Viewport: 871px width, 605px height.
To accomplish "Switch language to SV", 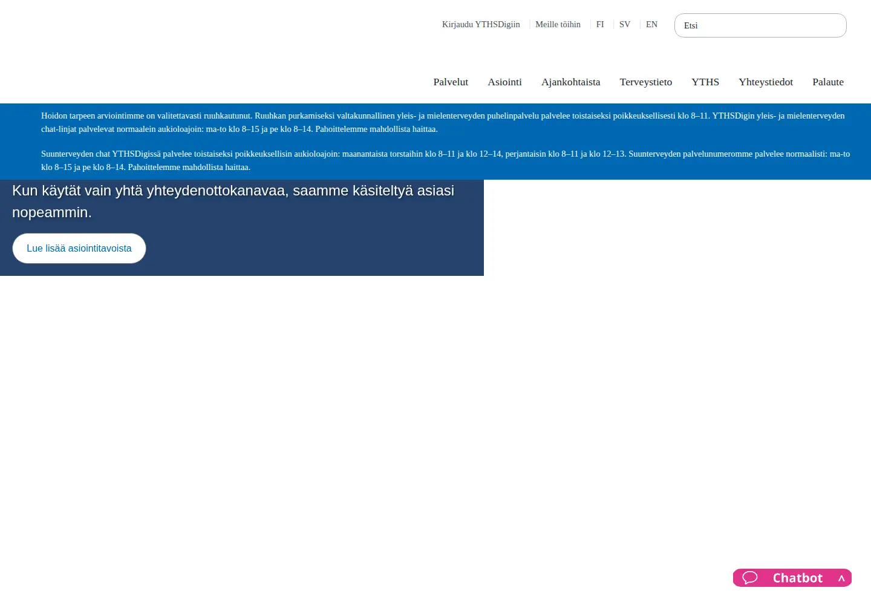I will [x=625, y=24].
